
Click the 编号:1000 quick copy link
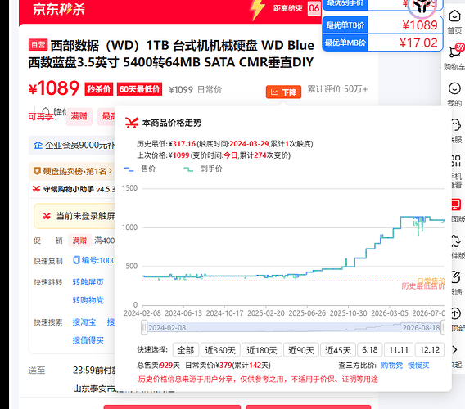tap(97, 260)
